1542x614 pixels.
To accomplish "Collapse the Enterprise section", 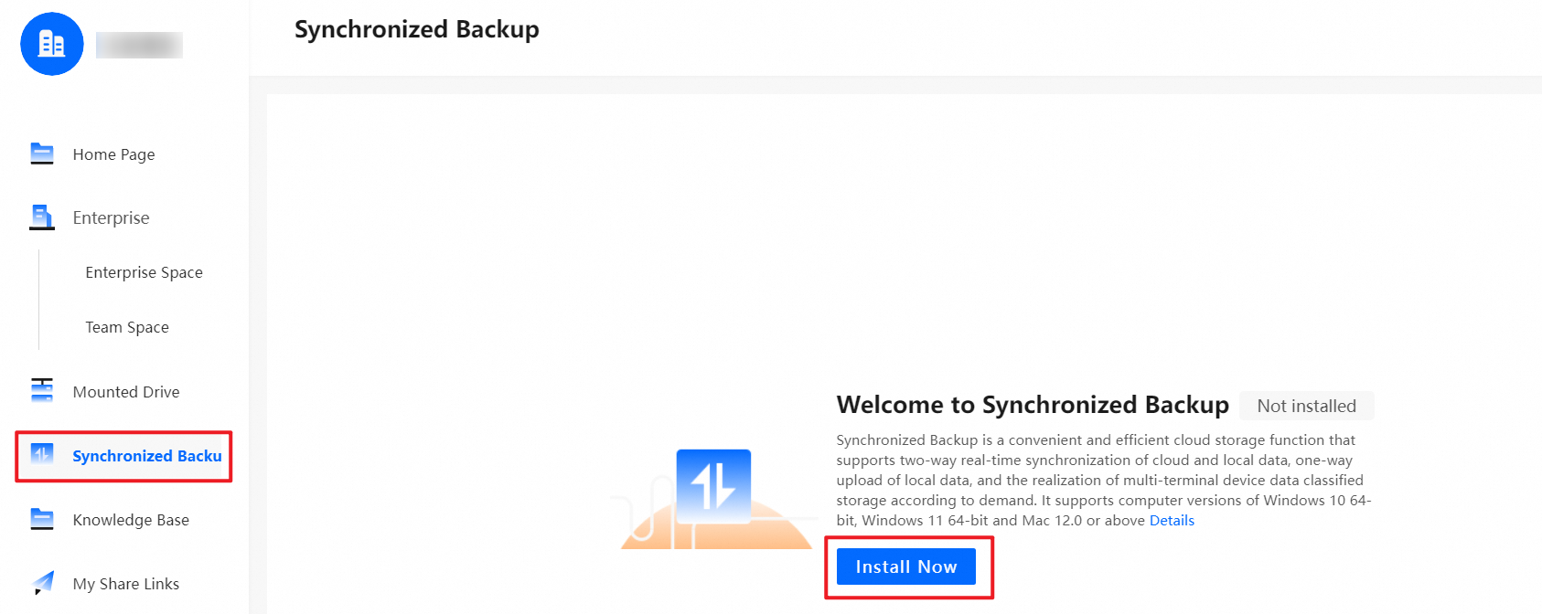I will click(111, 217).
